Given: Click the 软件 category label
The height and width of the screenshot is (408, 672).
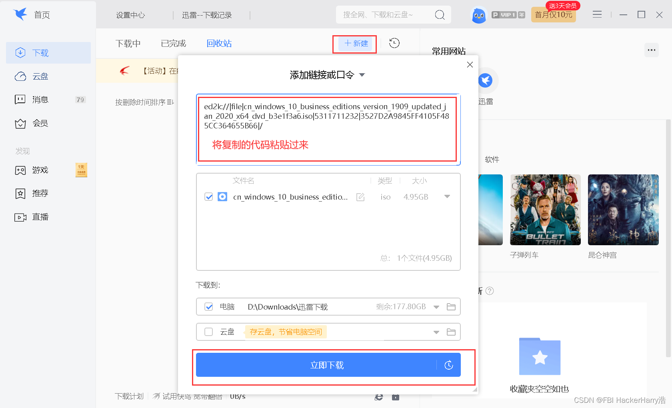Looking at the screenshot, I should pos(492,160).
